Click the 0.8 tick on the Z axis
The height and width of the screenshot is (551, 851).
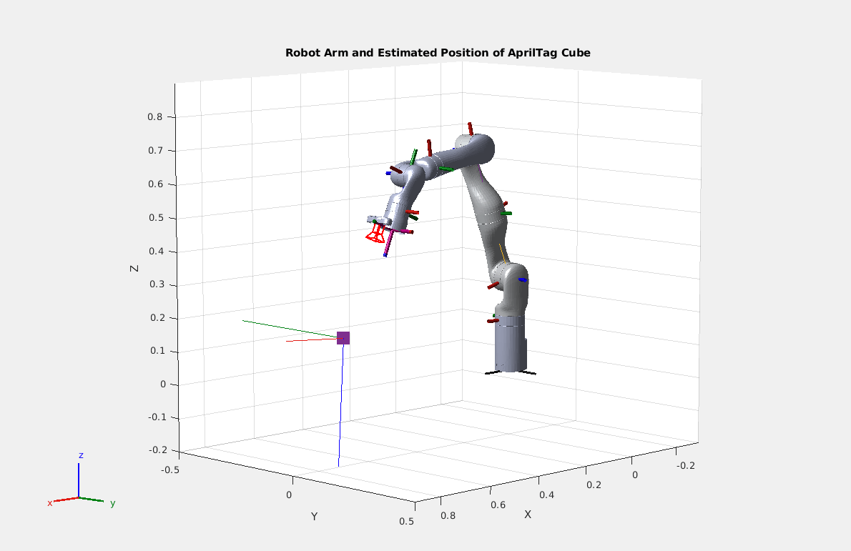pyautogui.click(x=155, y=116)
